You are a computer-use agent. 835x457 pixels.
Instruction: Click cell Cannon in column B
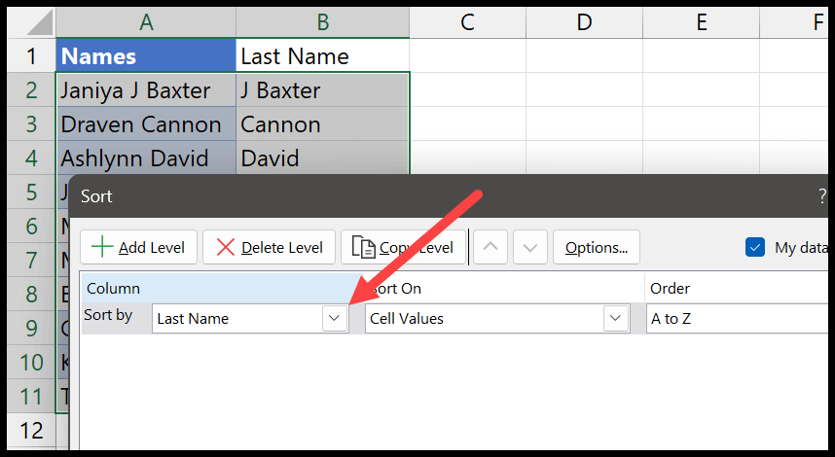click(323, 123)
